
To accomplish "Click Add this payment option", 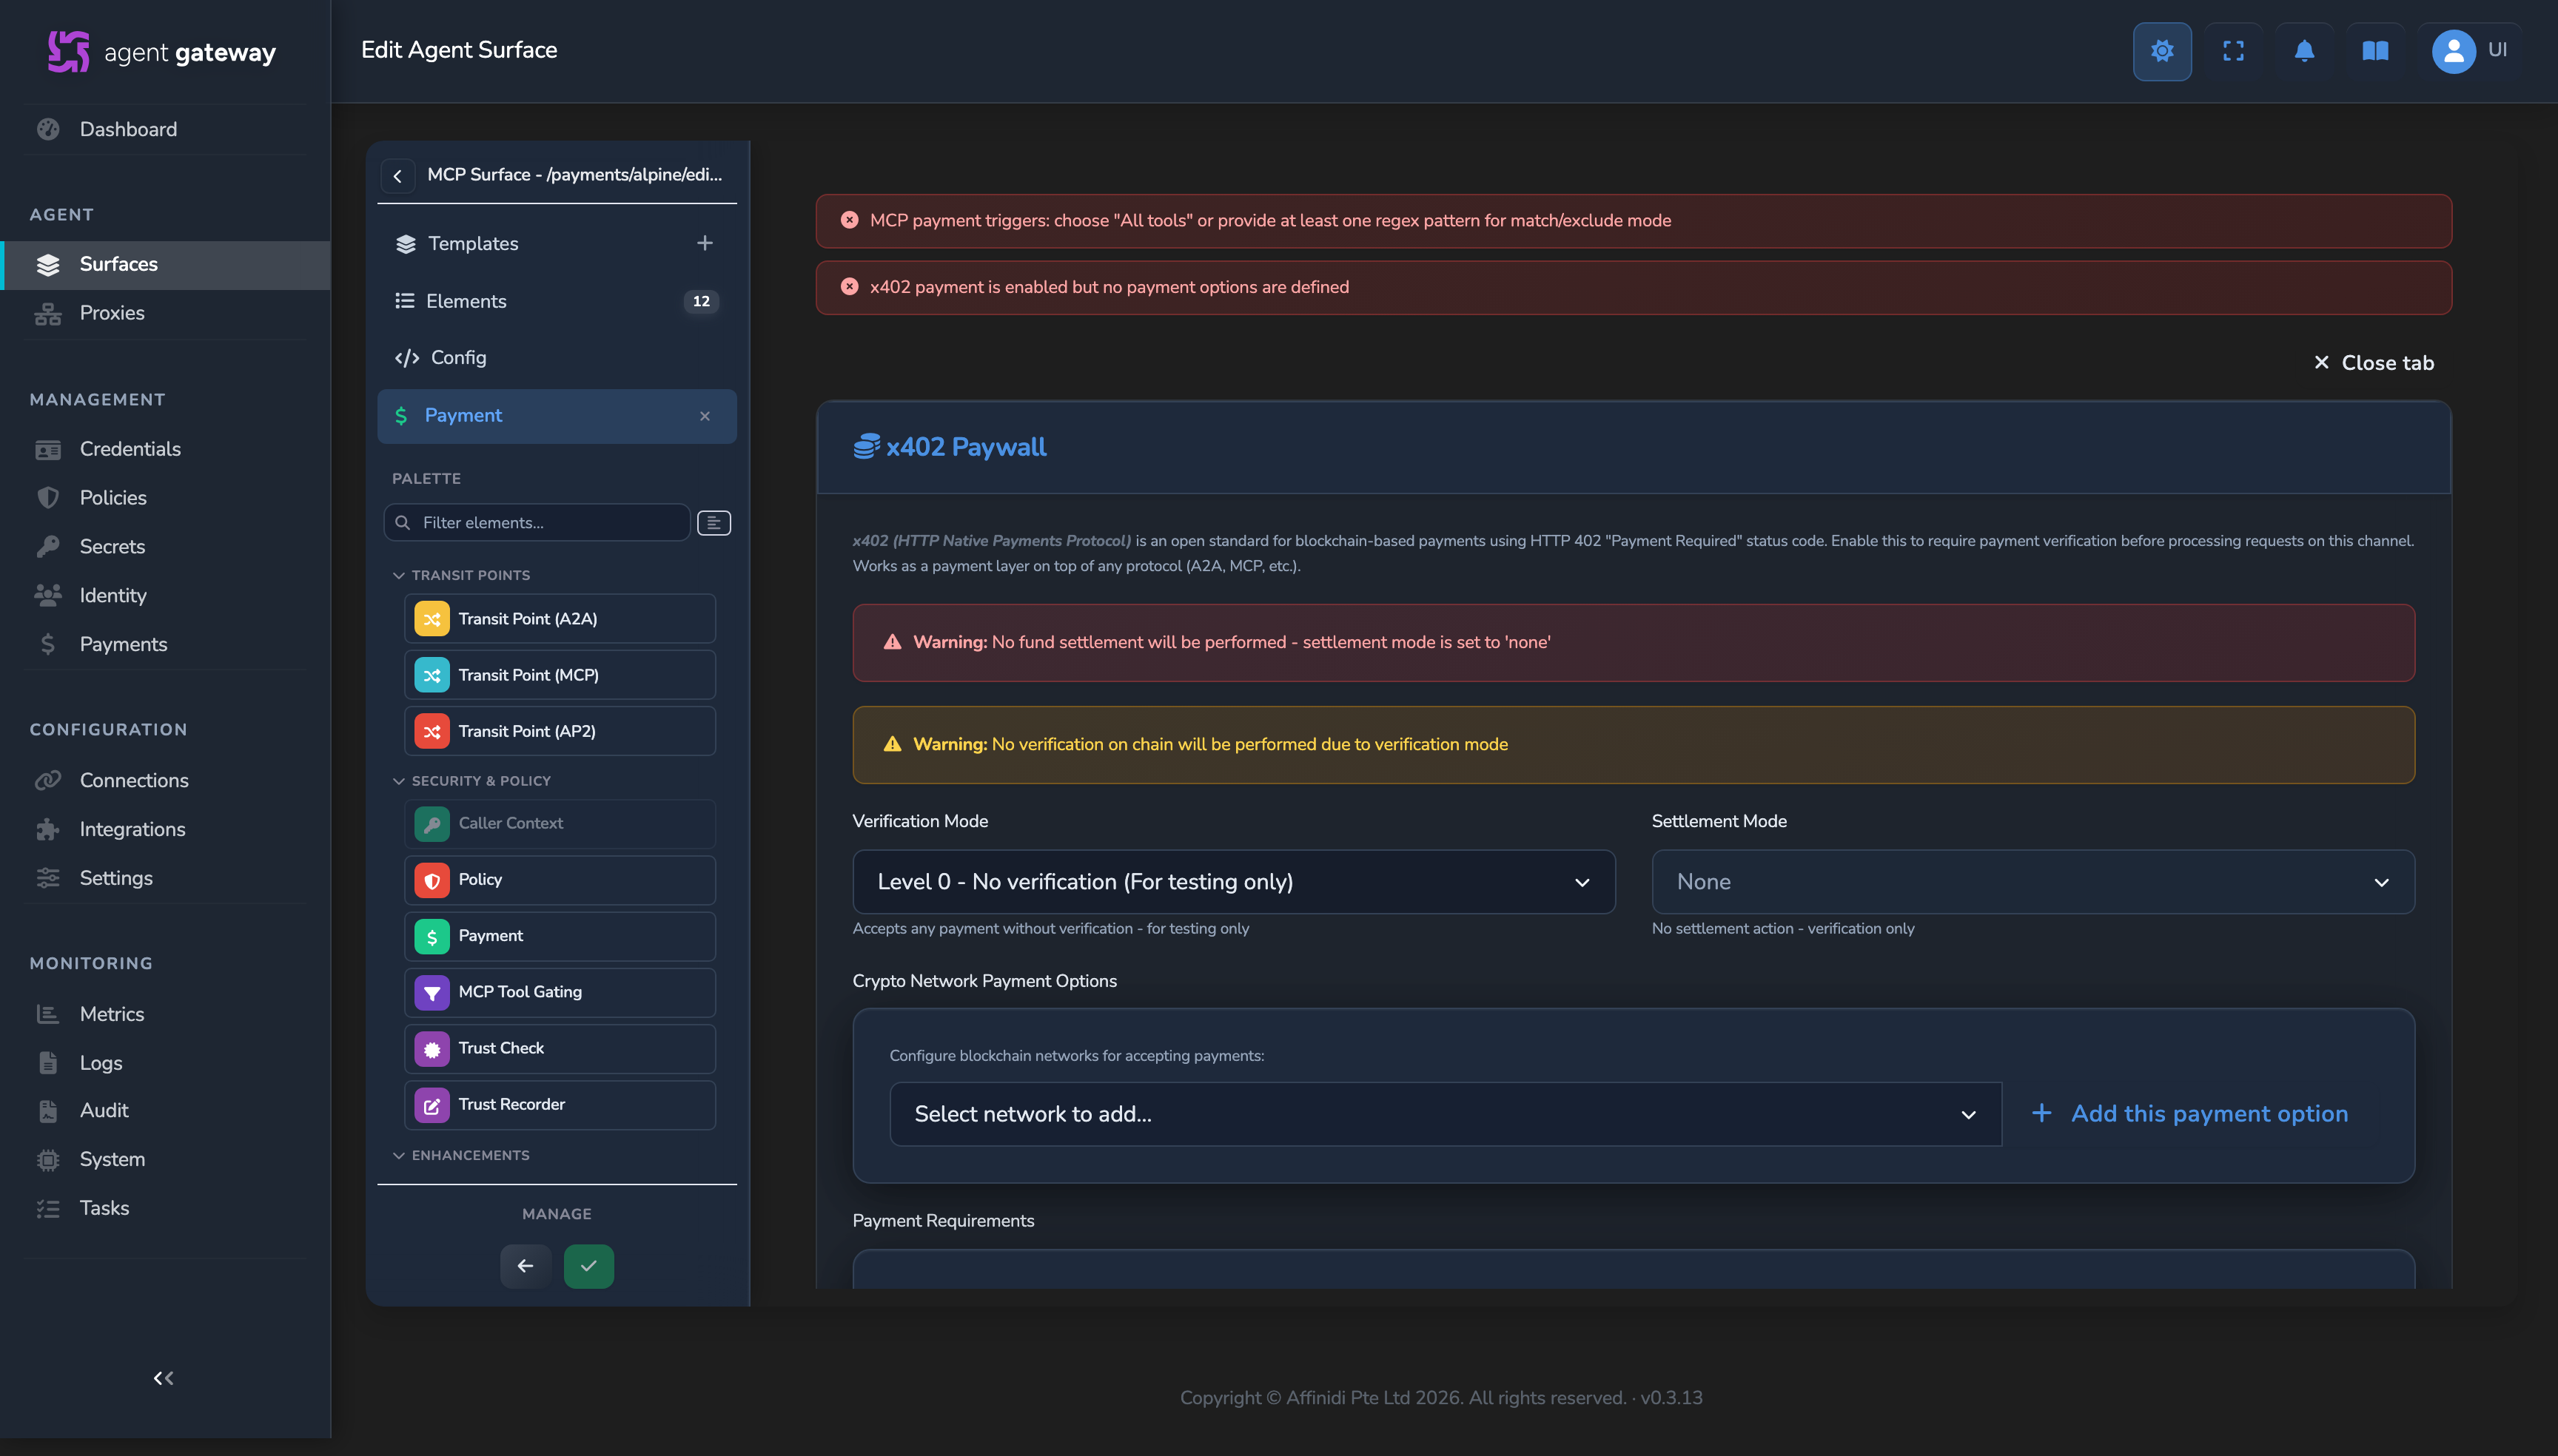I will coord(2190,1114).
